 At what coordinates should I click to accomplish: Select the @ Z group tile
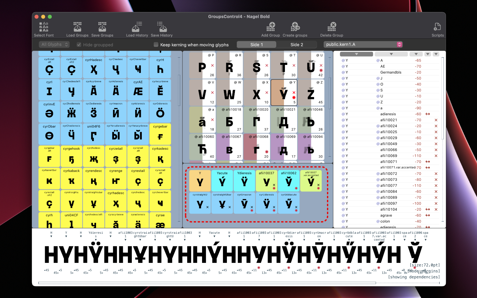[x=311, y=92]
